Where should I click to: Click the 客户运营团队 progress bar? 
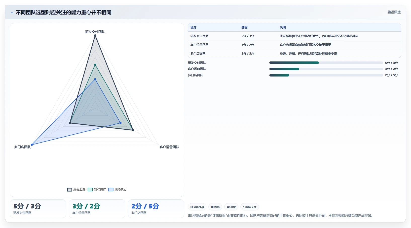click(x=326, y=69)
